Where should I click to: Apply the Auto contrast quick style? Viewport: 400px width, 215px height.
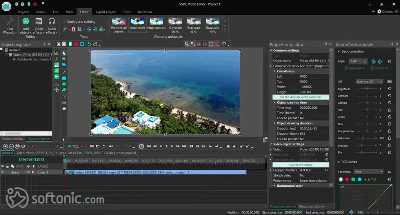156,25
